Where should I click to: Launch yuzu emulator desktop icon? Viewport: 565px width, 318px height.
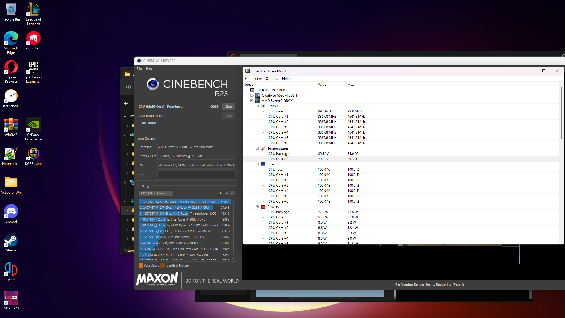pos(11,271)
